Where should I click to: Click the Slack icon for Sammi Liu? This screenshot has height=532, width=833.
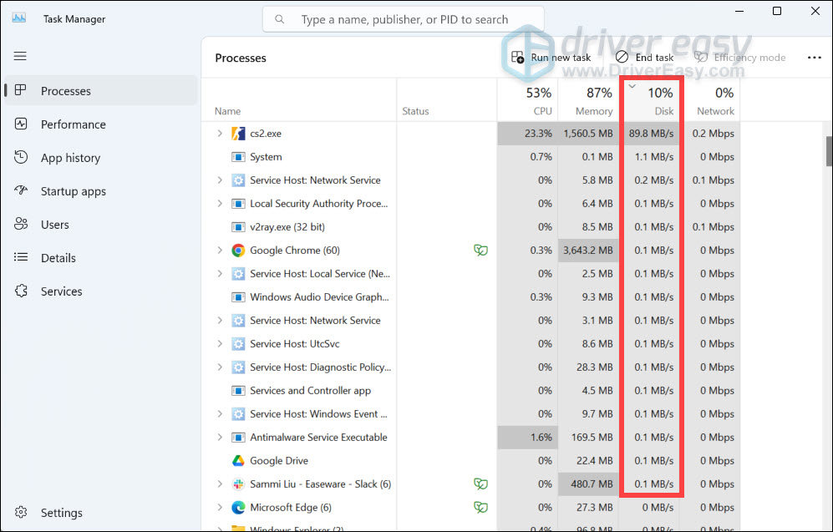pyautogui.click(x=238, y=484)
